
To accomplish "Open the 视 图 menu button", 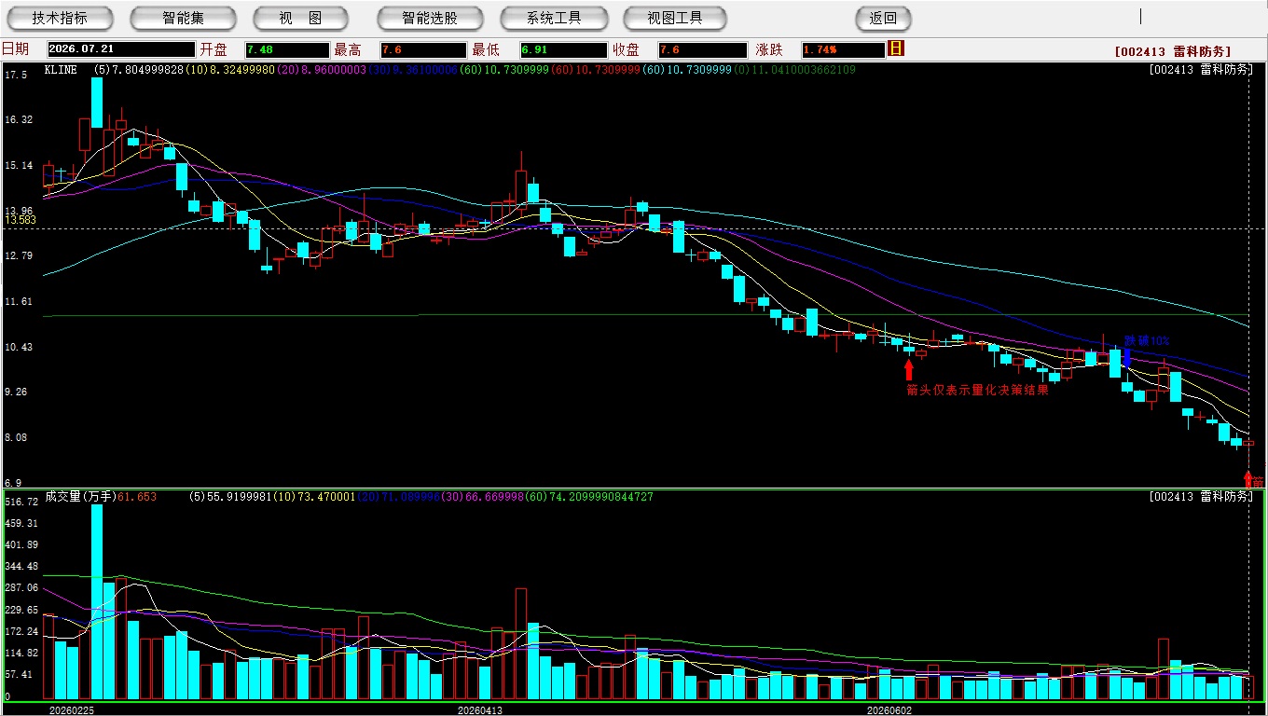I will point(300,18).
